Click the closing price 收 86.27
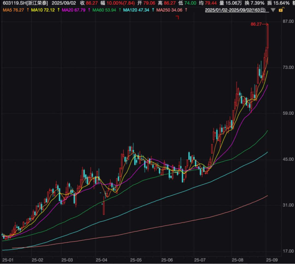The width and height of the screenshot is (295, 264). pos(89,3)
